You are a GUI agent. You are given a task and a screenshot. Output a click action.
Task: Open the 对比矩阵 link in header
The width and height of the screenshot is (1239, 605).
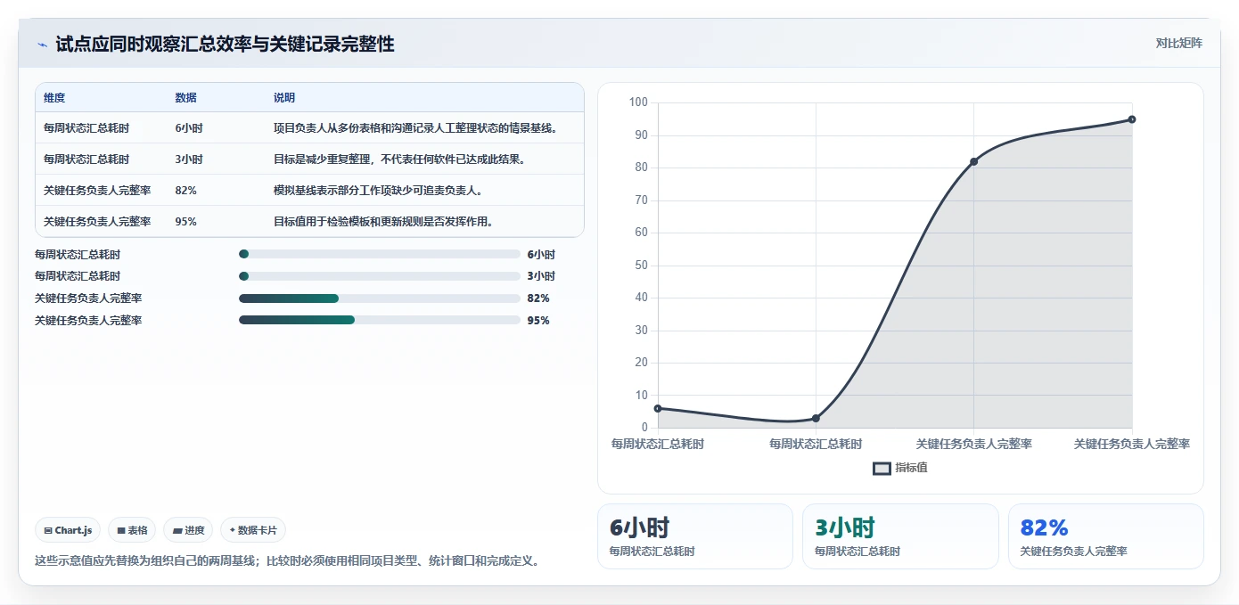pos(1178,43)
